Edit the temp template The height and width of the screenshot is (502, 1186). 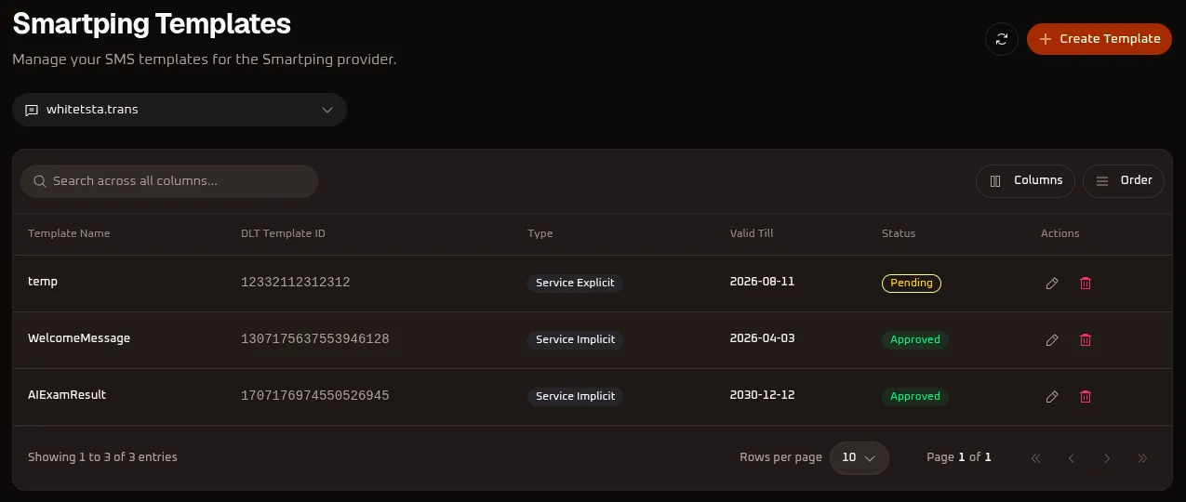[1052, 284]
